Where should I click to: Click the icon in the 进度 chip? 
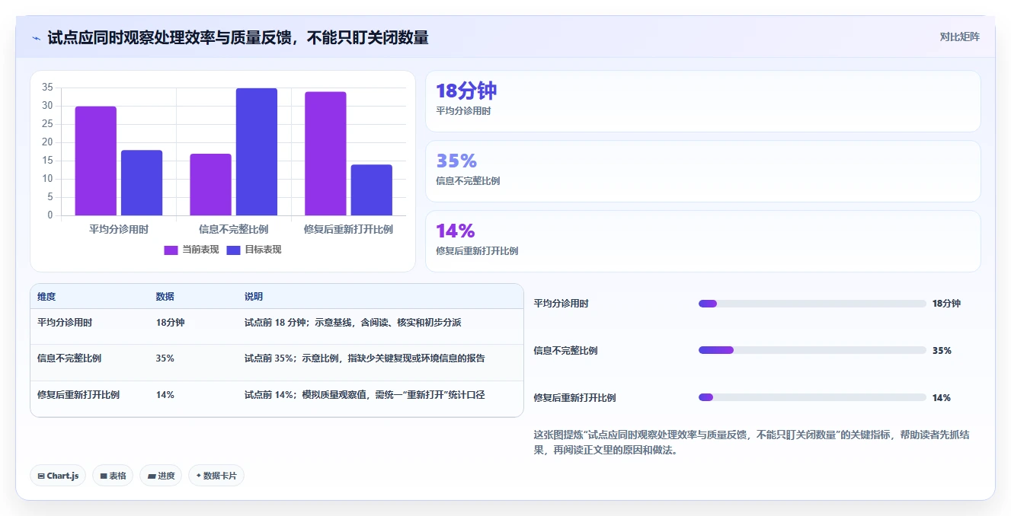(152, 476)
